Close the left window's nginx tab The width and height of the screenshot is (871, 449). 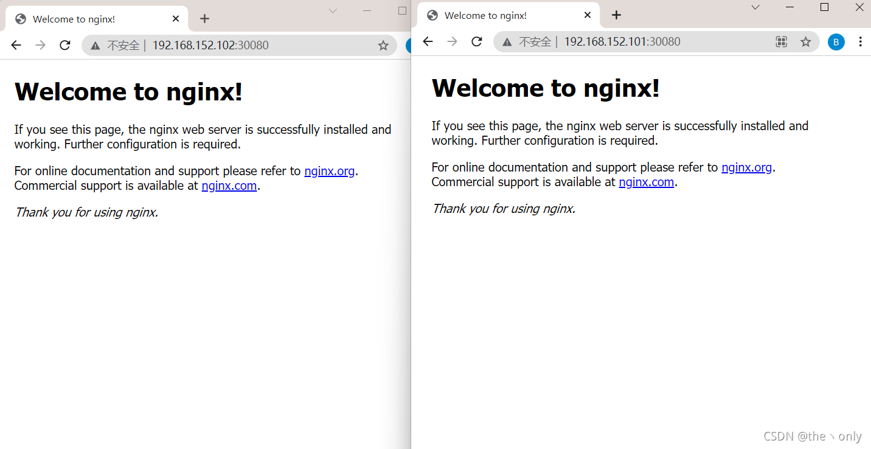(x=176, y=19)
